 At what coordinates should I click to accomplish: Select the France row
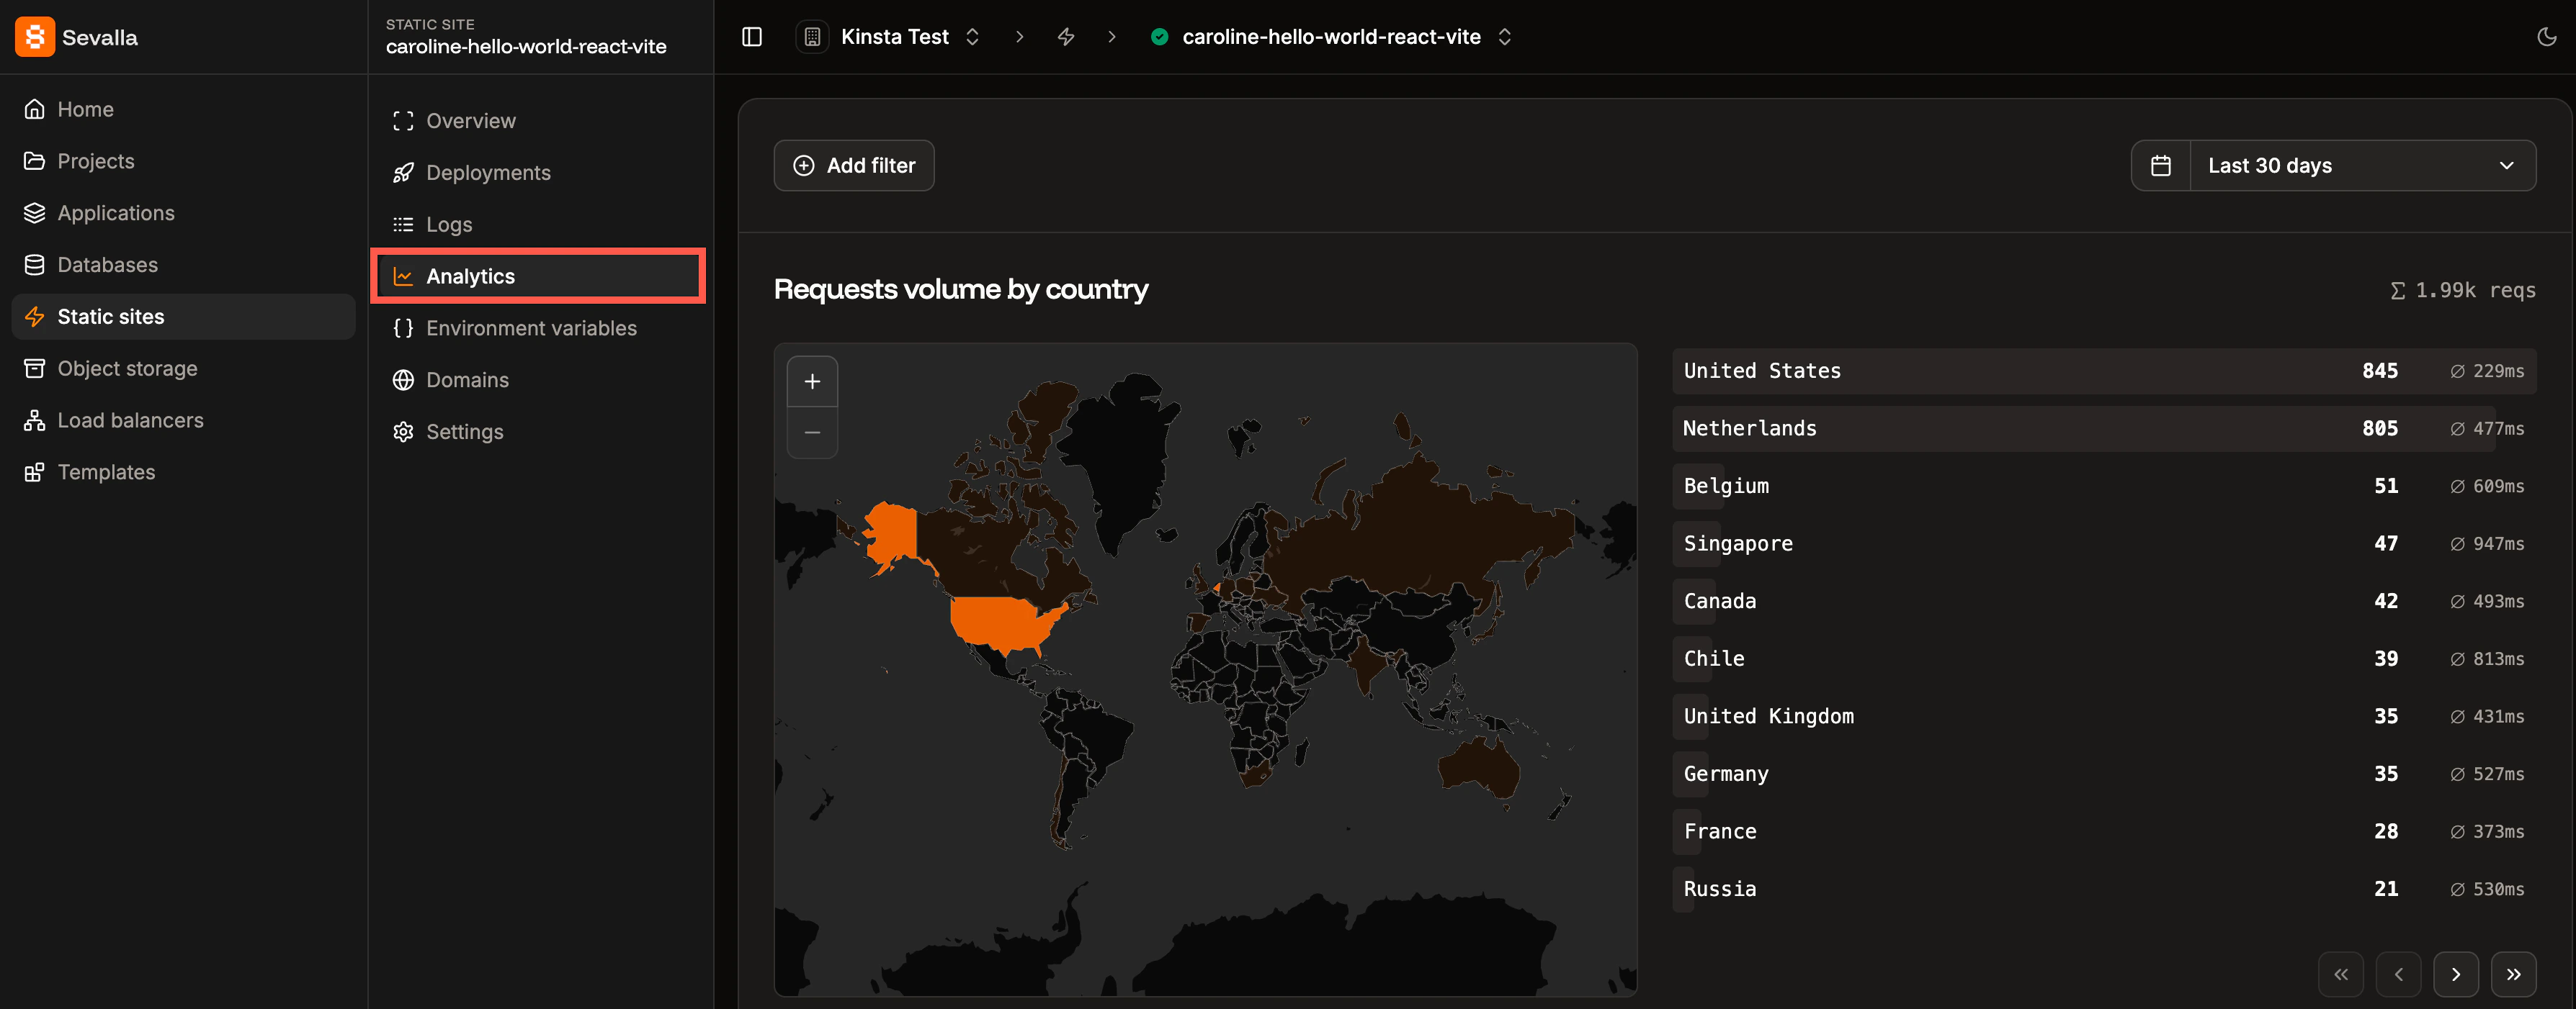pos(2104,832)
